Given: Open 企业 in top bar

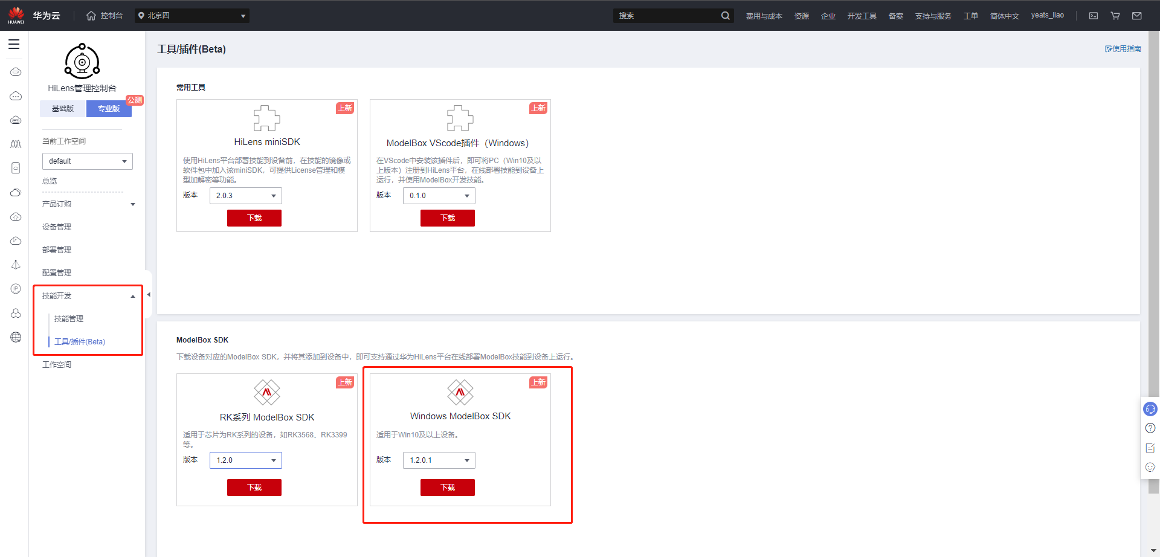Looking at the screenshot, I should 828,16.
